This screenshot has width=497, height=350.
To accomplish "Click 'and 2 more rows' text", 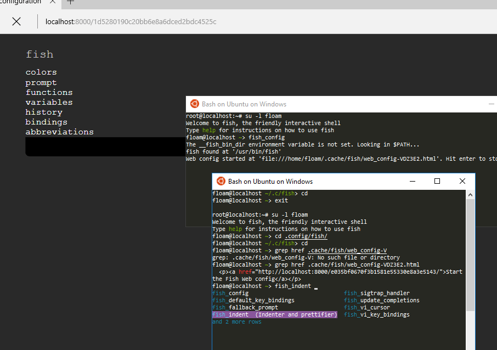I will (237, 322).
